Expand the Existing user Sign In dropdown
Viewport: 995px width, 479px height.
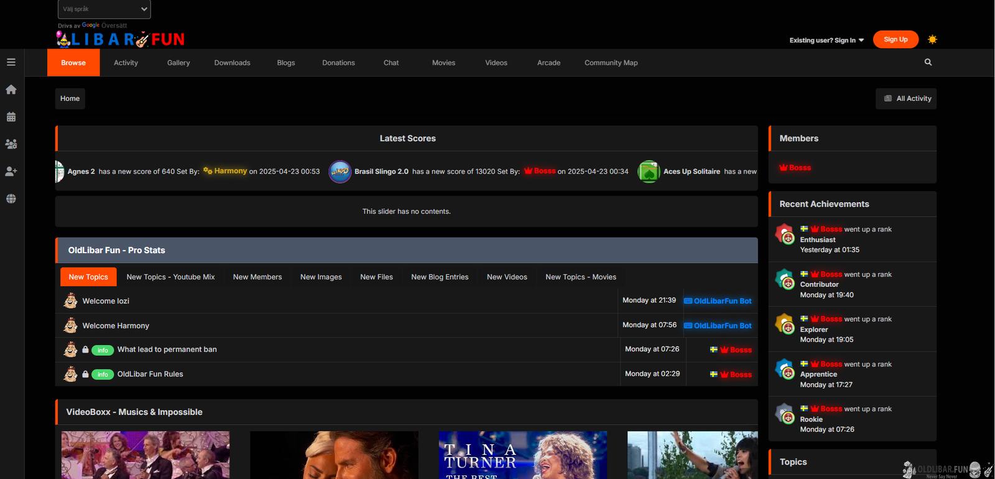click(826, 40)
